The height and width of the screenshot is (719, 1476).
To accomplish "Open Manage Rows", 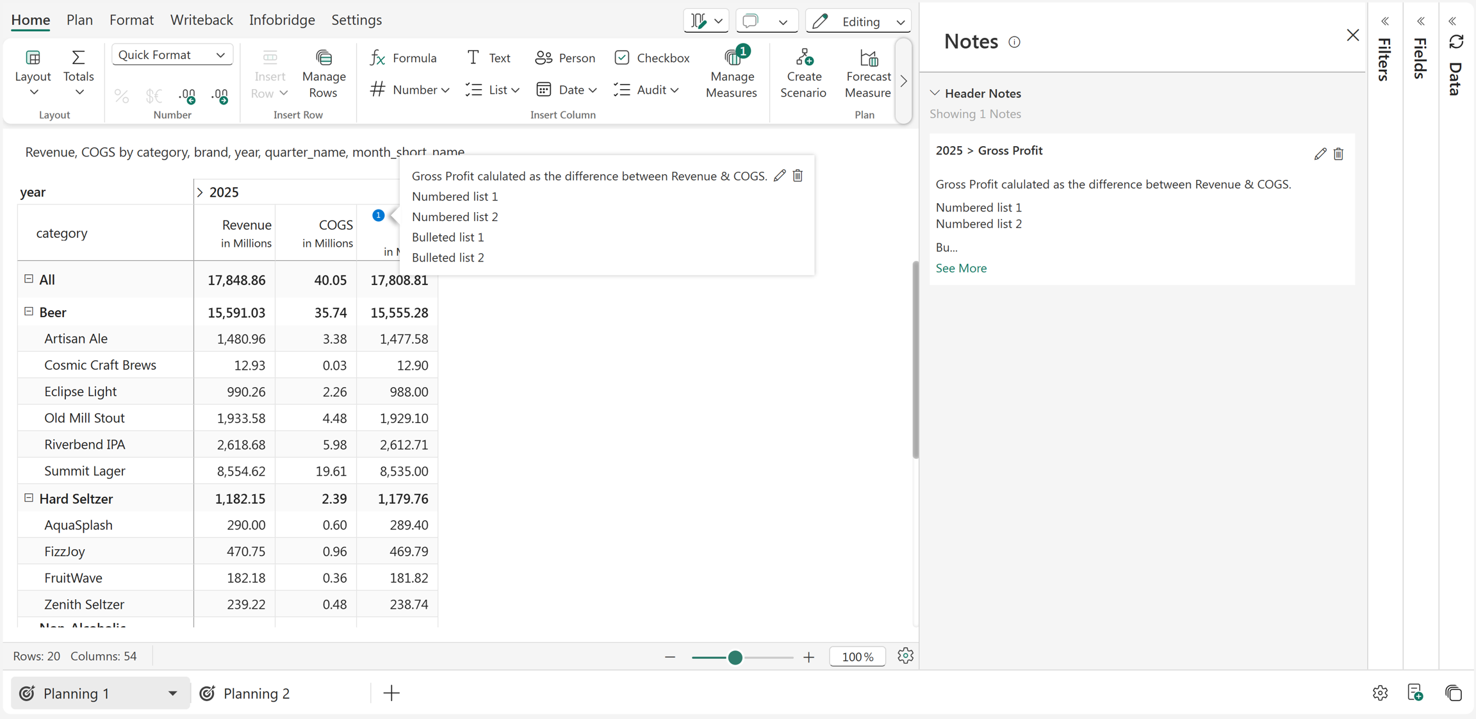I will [324, 74].
